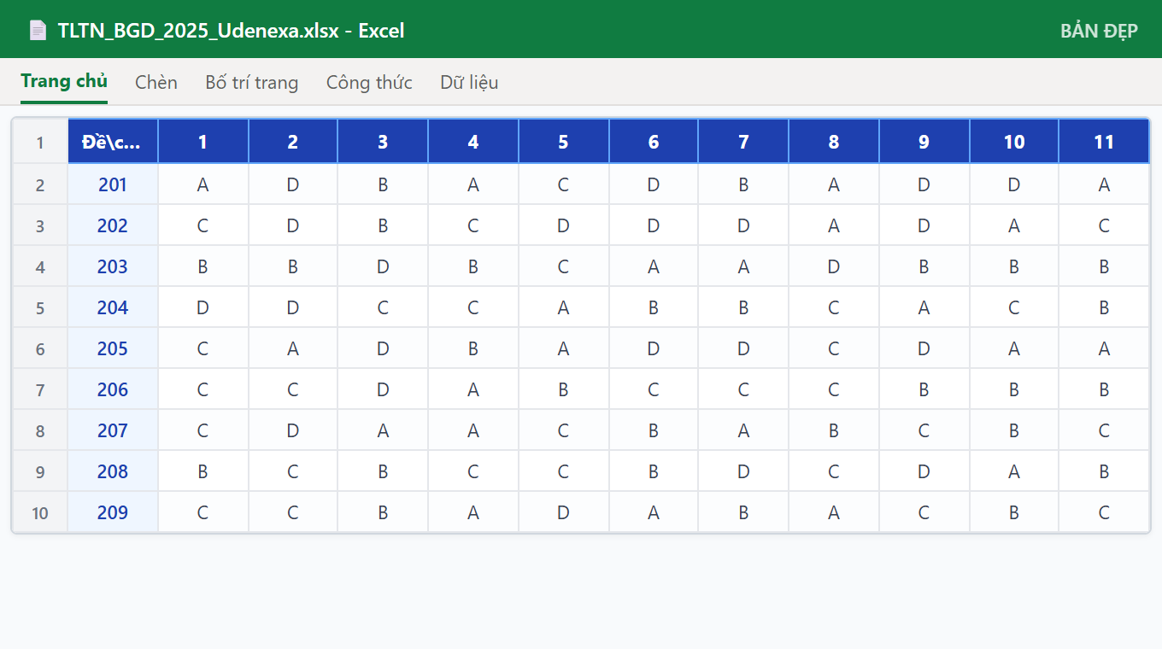Click column header cell 6

coord(654,142)
